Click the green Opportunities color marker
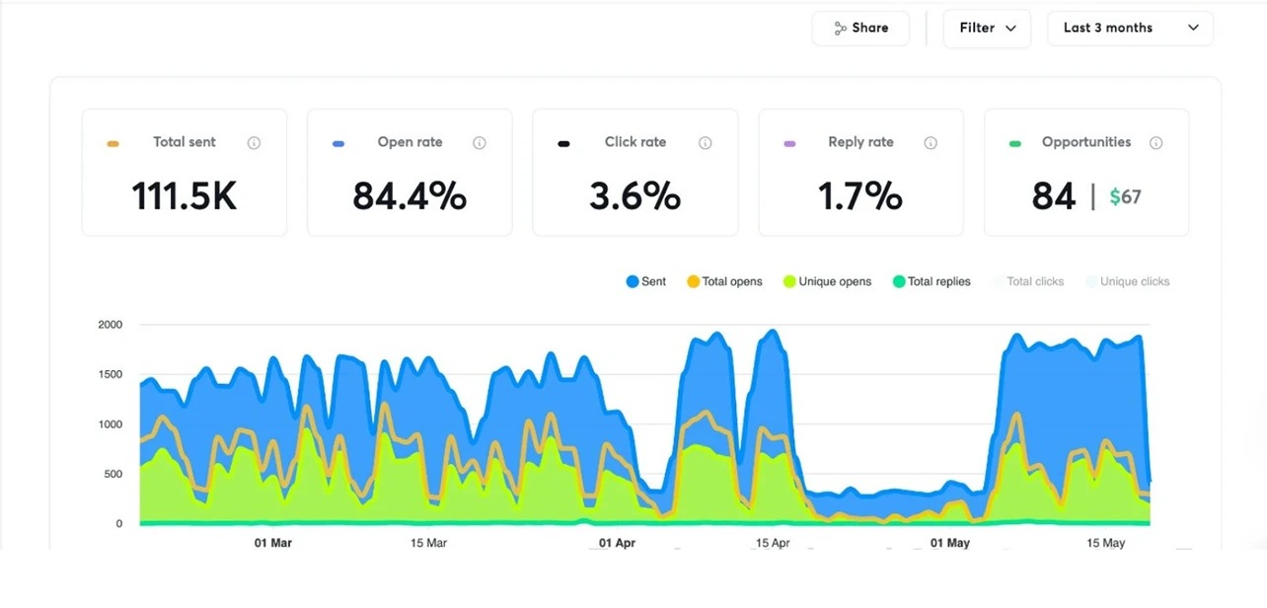This screenshot has width=1267, height=608. pyautogui.click(x=1014, y=144)
